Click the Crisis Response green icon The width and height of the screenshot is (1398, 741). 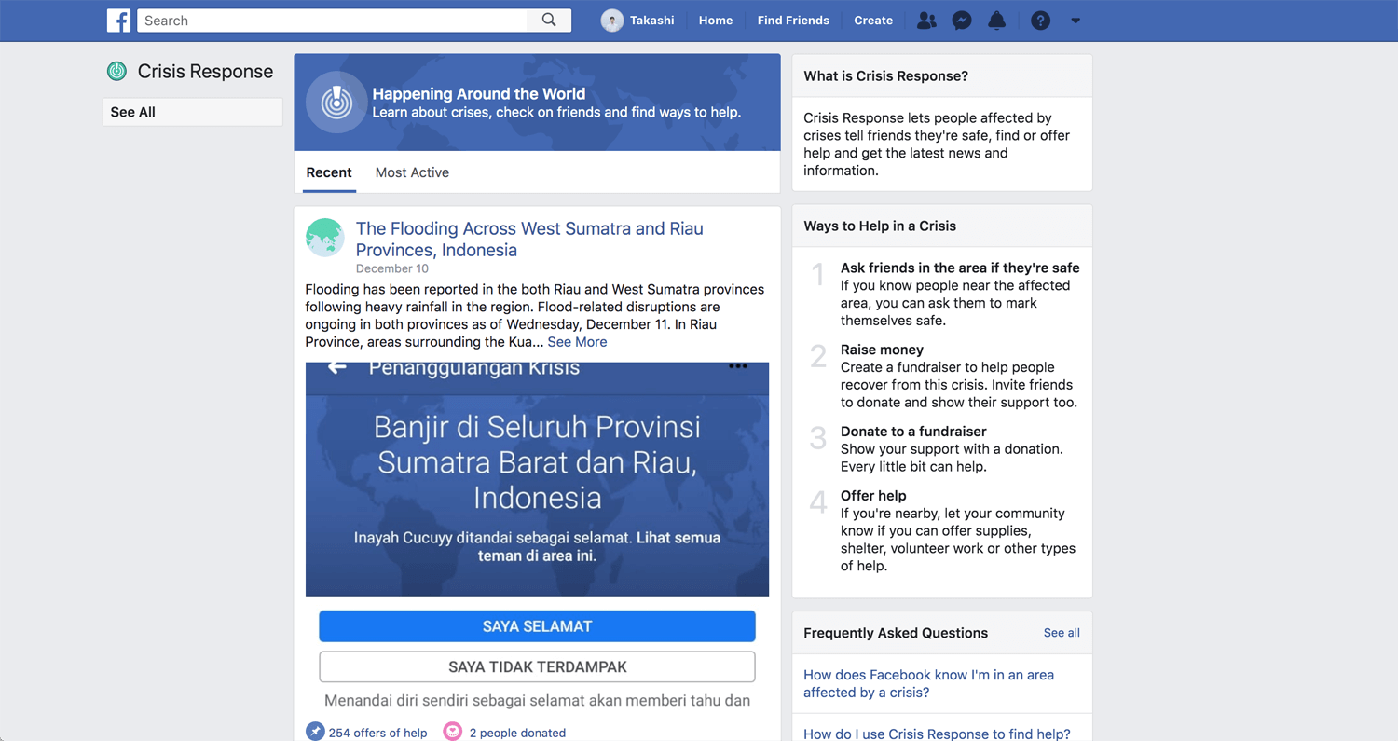click(116, 71)
